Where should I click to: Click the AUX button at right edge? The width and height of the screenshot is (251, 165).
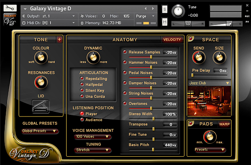(247, 16)
